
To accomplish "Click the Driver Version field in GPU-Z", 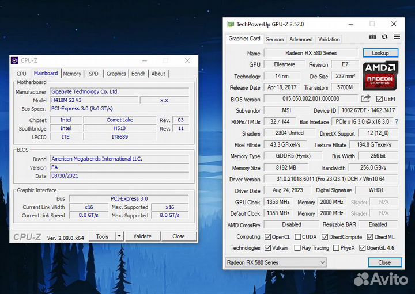I will tap(331, 179).
